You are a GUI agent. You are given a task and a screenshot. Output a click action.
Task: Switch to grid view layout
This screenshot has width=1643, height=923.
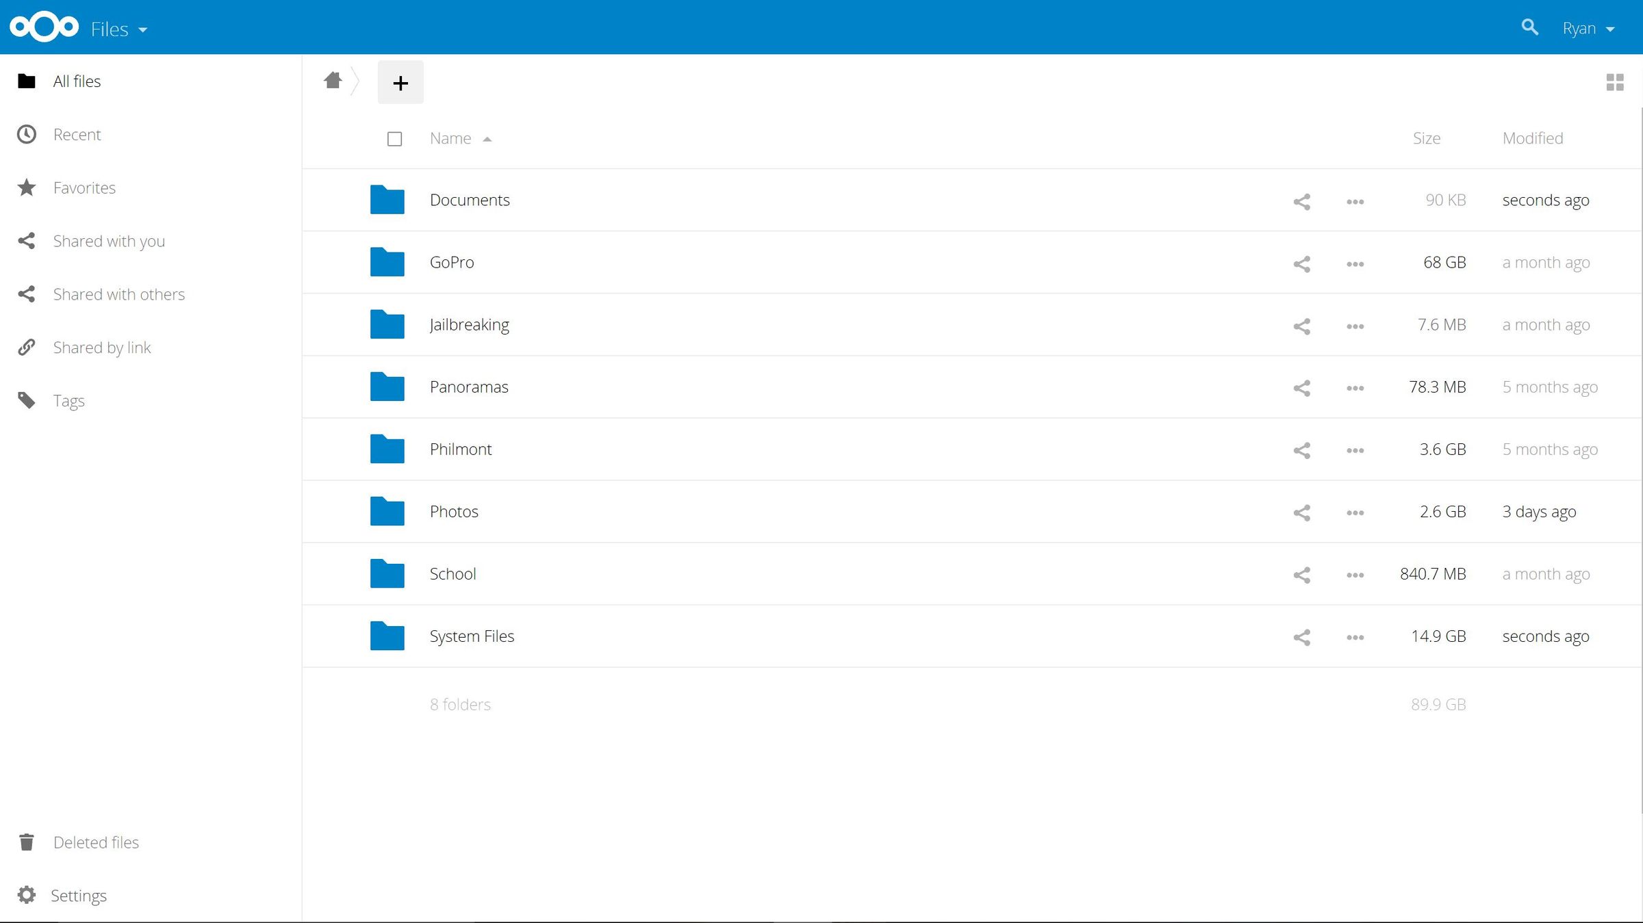tap(1616, 81)
